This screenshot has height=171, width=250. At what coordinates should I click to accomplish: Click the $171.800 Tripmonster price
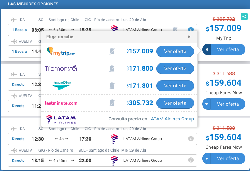[x=140, y=68]
